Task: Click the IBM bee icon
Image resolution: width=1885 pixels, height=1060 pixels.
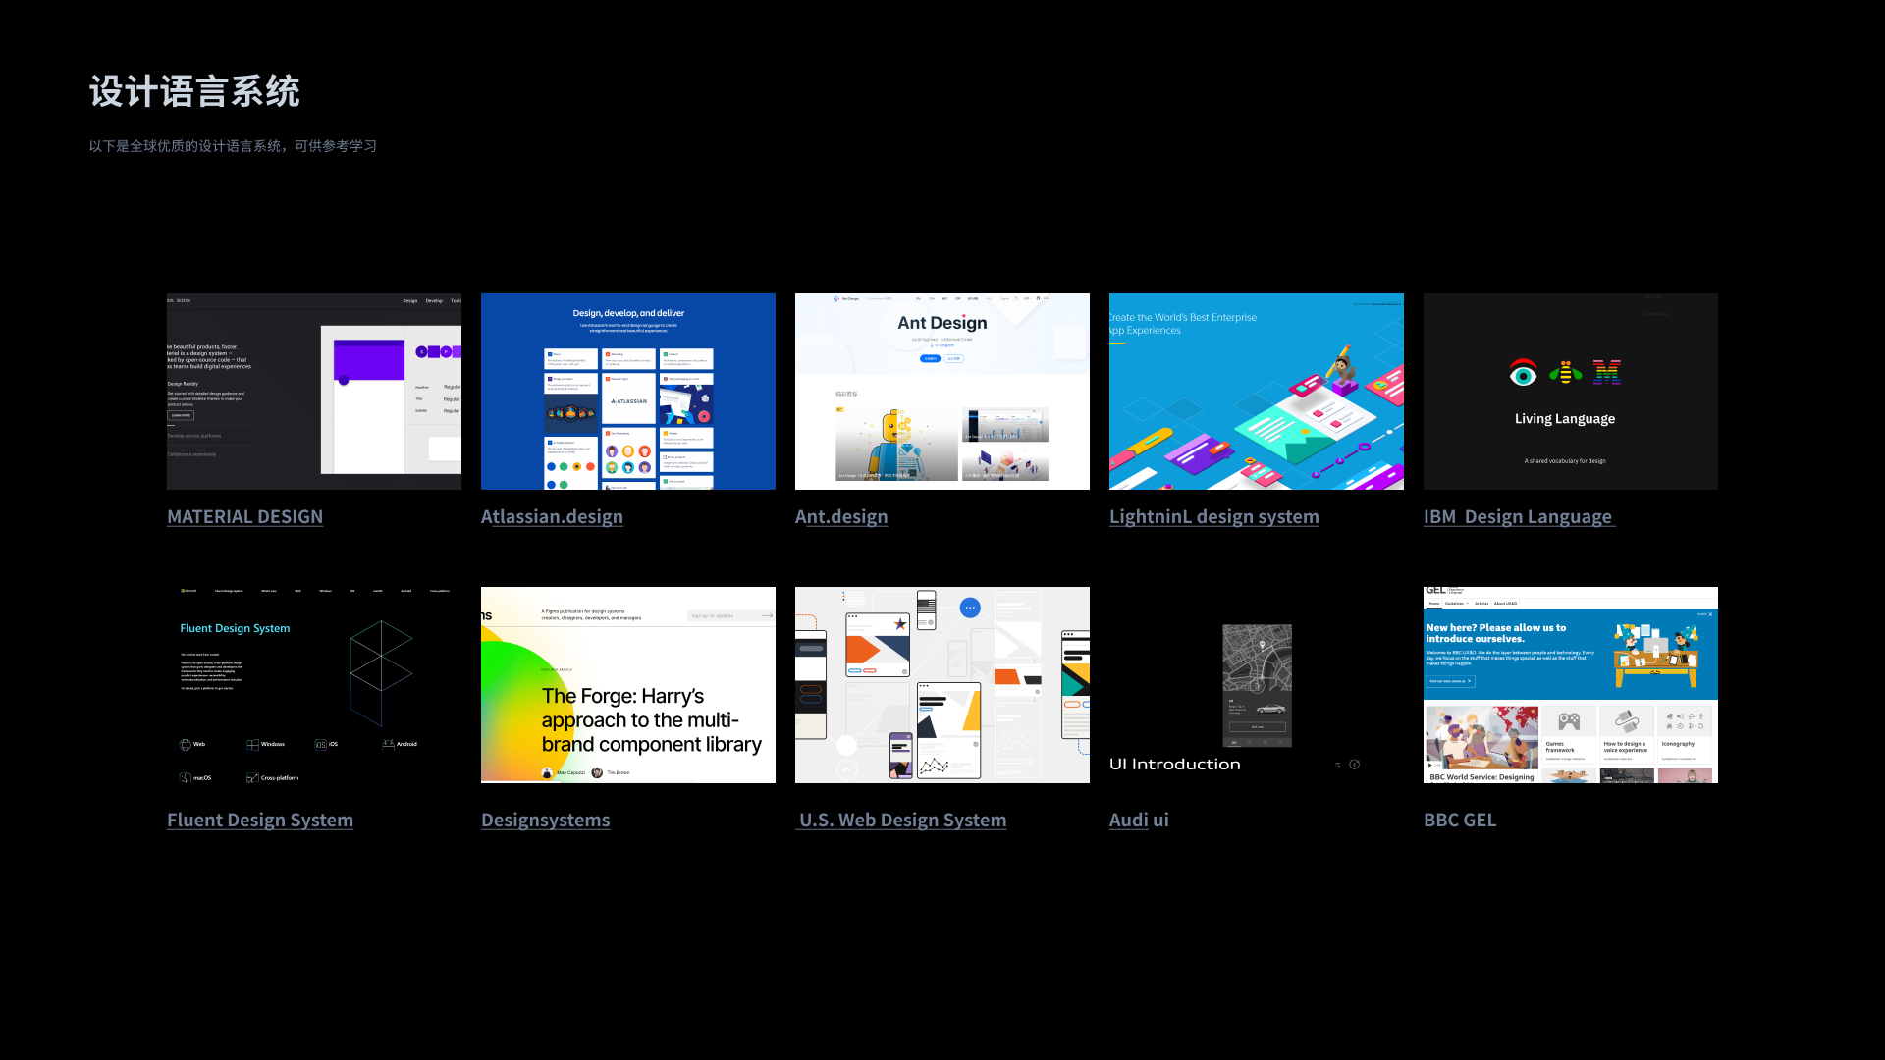Action: tap(1565, 373)
